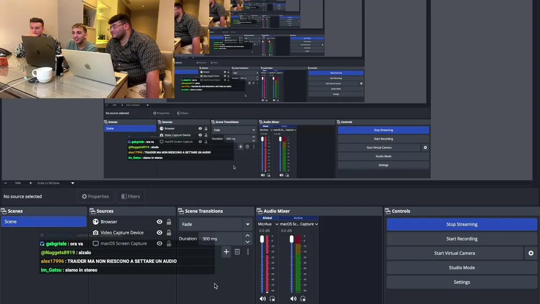Image resolution: width=540 pixels, height=304 pixels.
Task: Click the Scene Transitions panel dock icon
Action: [181, 211]
